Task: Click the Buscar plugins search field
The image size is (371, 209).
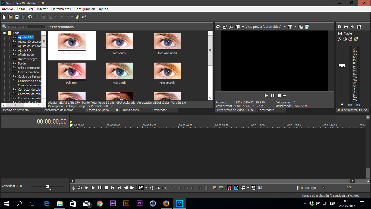Action: (26, 27)
